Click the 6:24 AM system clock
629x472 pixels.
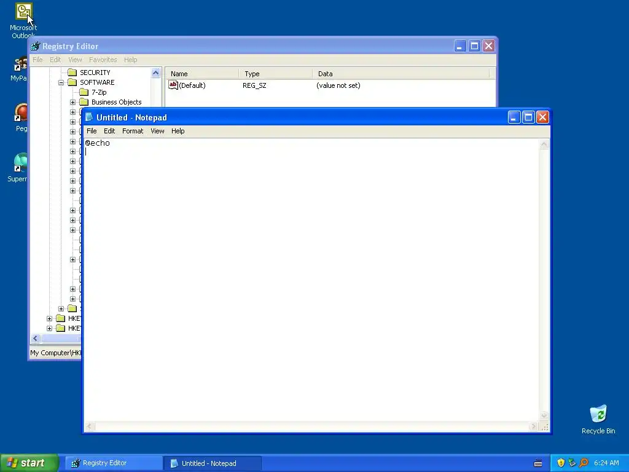606,463
